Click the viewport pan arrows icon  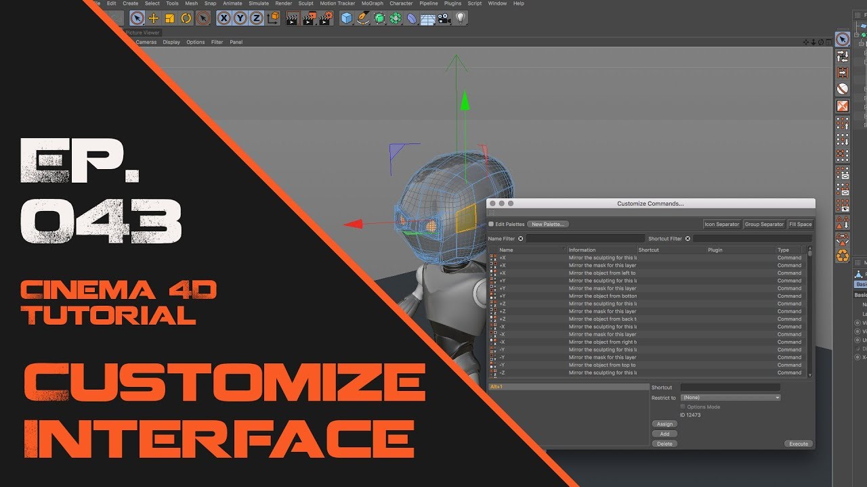(806, 42)
